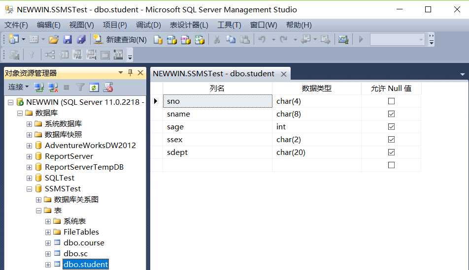Click the char(20) data type cell
The width and height of the screenshot is (469, 270).
tap(316, 152)
